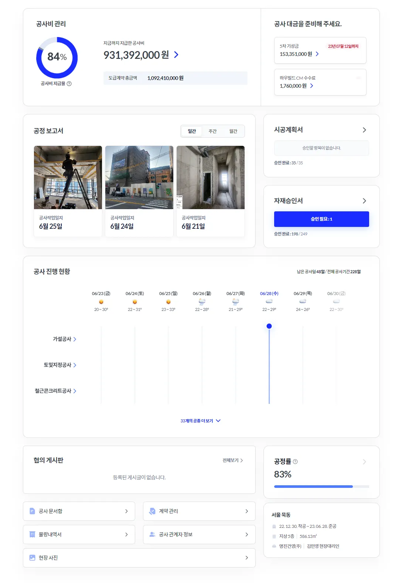Viewport: 402px width, 583px height.
Task: Expand 33개의 공종 더보기 list
Action: click(x=201, y=421)
